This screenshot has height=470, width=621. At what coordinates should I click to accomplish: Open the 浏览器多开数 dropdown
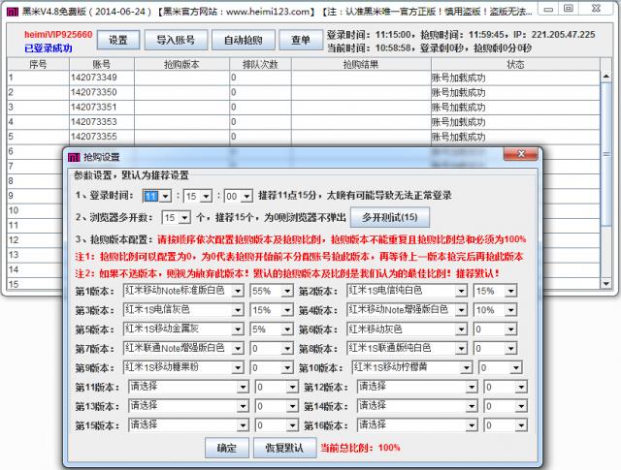(177, 217)
